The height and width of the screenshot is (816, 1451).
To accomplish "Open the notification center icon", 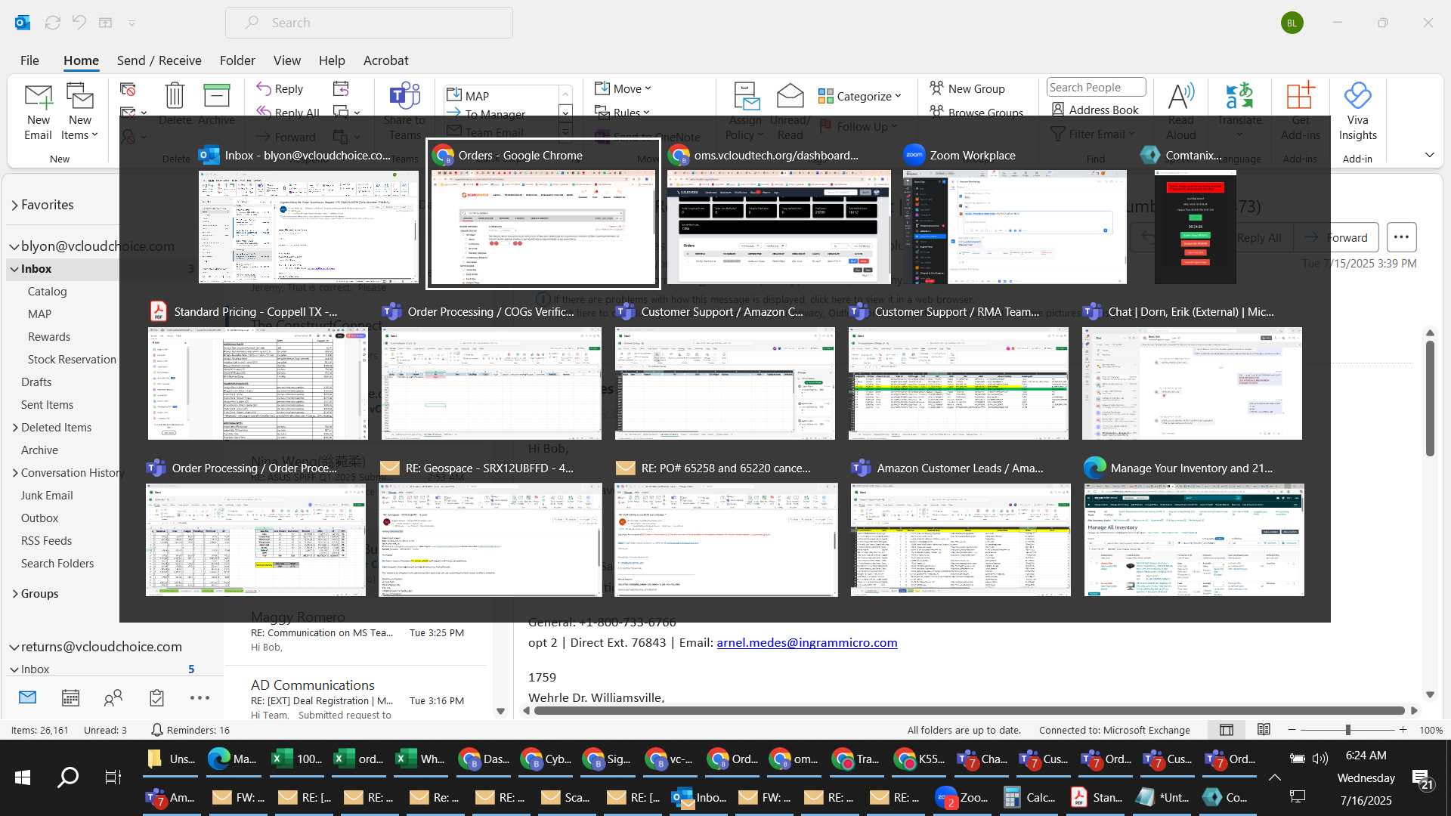I will (1422, 777).
